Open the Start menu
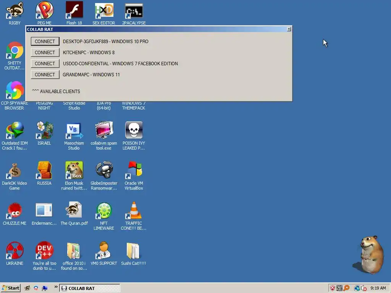The image size is (391, 293). tap(10, 288)
